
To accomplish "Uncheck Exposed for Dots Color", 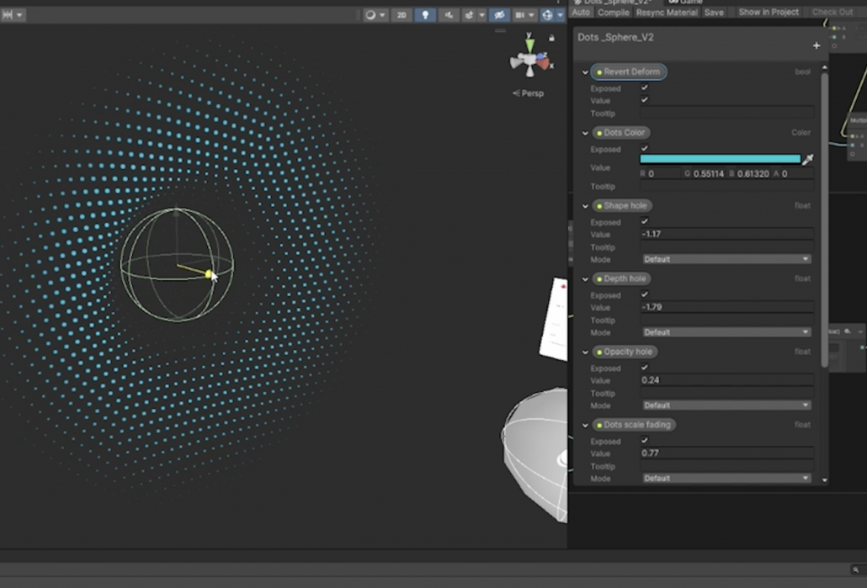I will pos(645,149).
